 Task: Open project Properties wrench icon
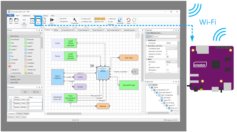(75, 21)
